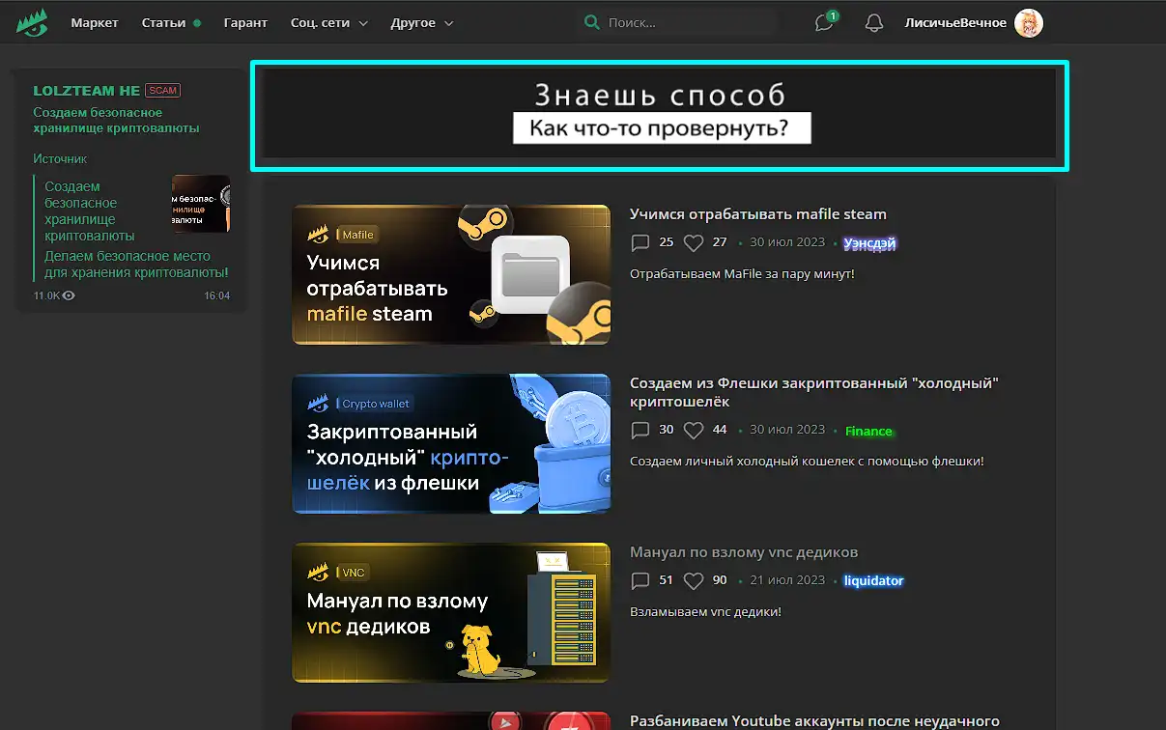Like the vnc dedicated servers article

(x=693, y=580)
